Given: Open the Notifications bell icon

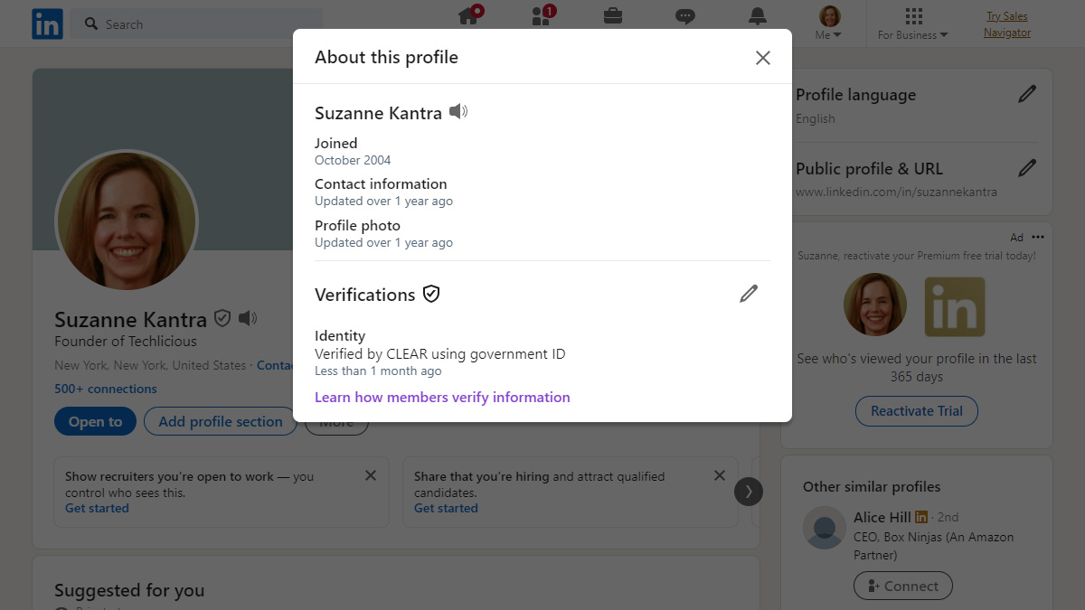Looking at the screenshot, I should tap(758, 15).
